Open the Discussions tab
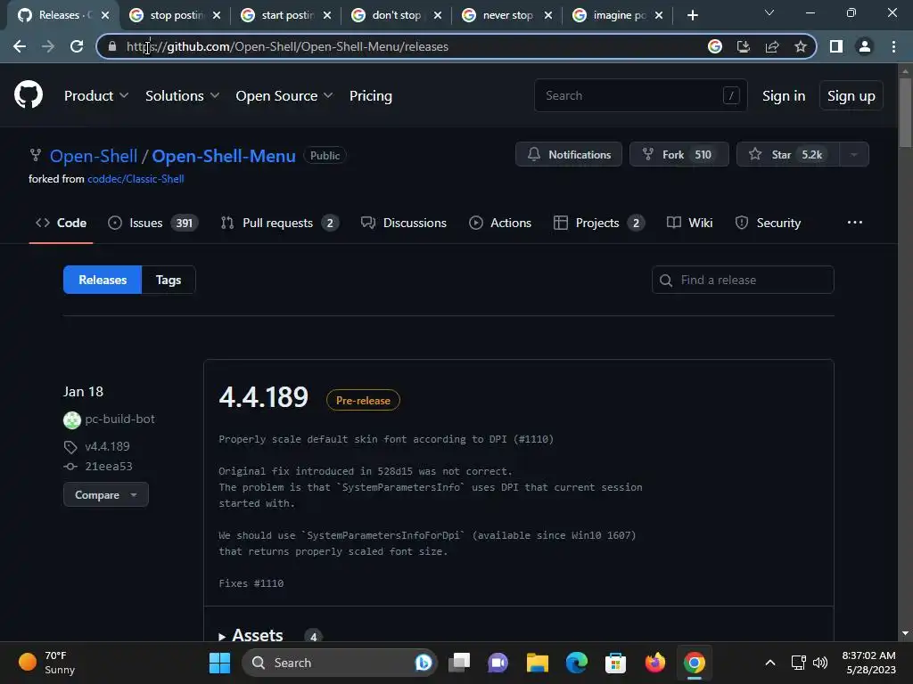 (x=404, y=223)
